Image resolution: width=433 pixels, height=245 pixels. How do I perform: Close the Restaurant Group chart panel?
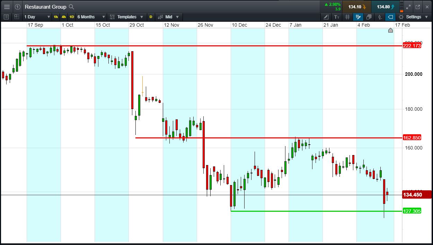click(427, 7)
